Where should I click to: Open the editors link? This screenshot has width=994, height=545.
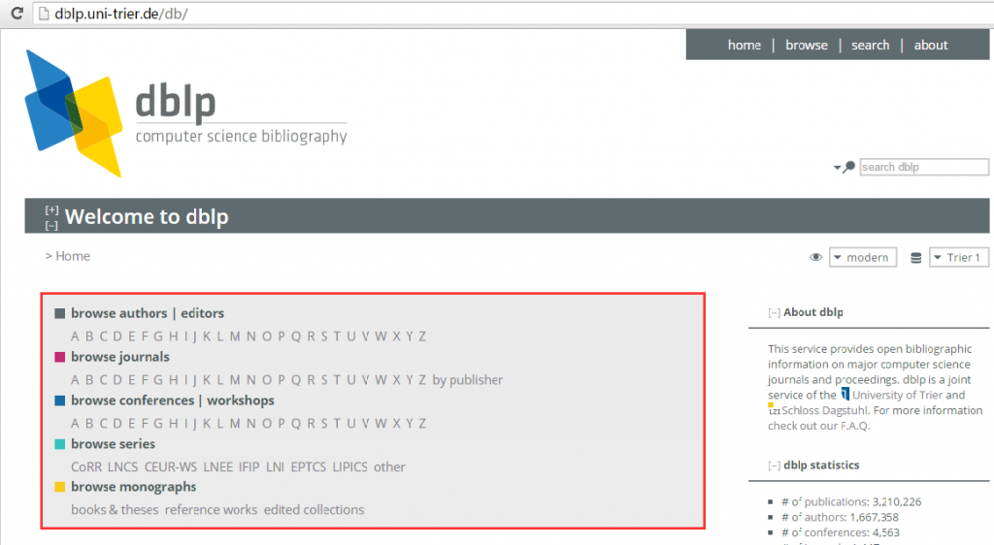(x=202, y=313)
